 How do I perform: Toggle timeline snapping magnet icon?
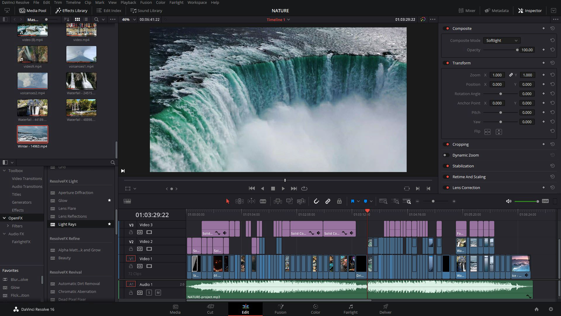pos(316,201)
